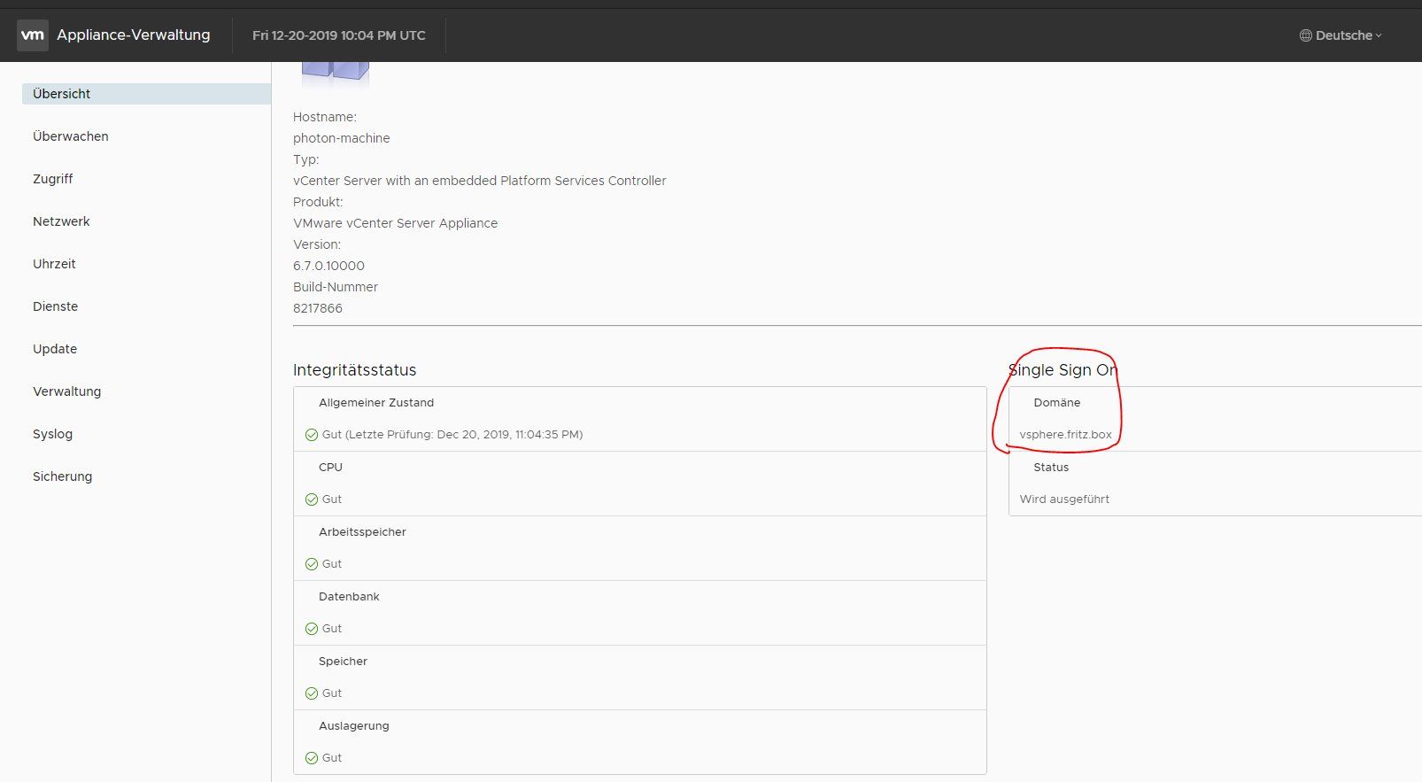Image resolution: width=1422 pixels, height=782 pixels.
Task: Open Netzwerk settings
Action: click(x=61, y=221)
